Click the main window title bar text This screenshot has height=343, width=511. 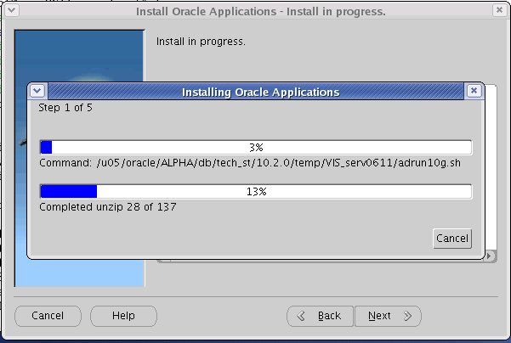coord(261,11)
